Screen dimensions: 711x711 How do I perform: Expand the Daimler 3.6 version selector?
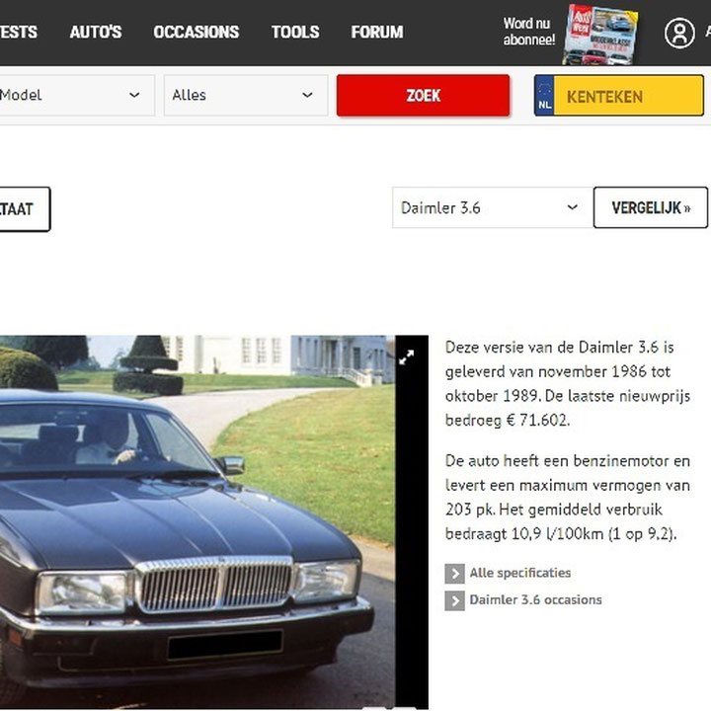pyautogui.click(x=492, y=207)
